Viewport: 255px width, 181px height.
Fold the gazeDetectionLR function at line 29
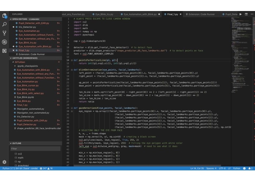72,108
